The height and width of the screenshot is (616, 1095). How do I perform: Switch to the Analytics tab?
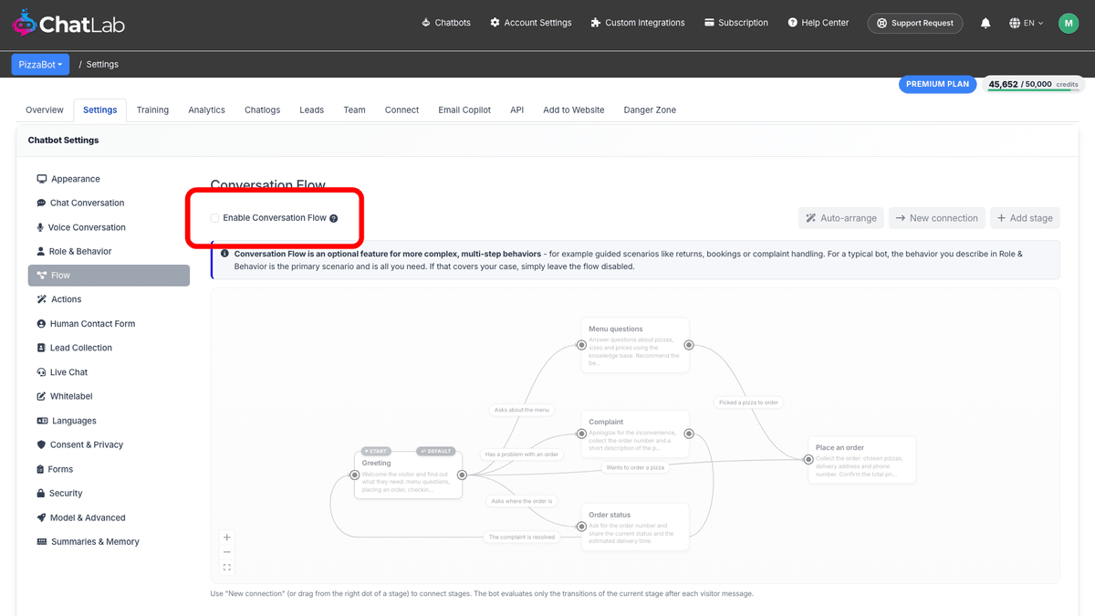pos(206,110)
